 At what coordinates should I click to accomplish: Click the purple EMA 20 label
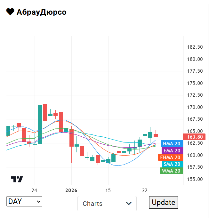(172, 150)
